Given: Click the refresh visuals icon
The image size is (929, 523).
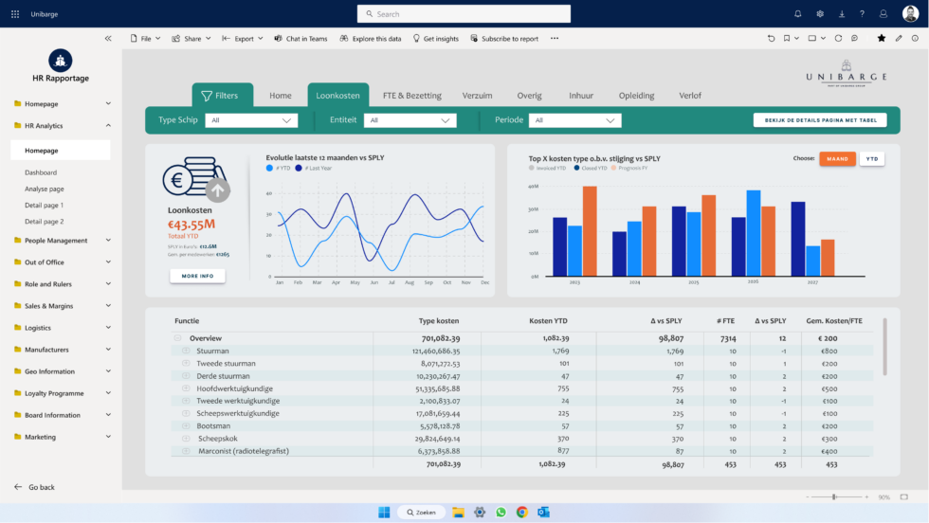Looking at the screenshot, I should 838,39.
